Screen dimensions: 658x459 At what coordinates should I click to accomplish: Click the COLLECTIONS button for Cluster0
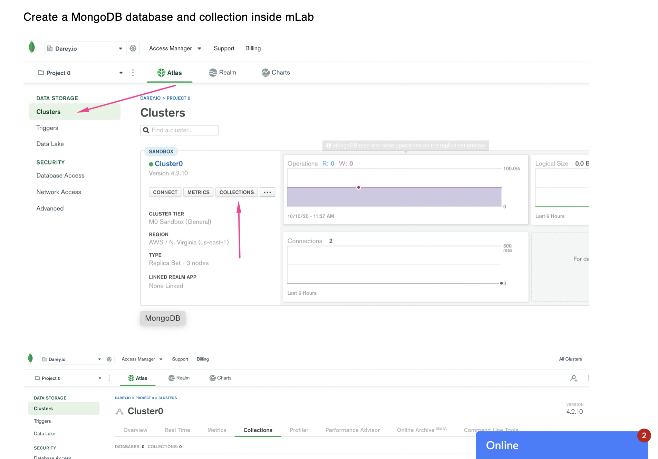tap(236, 192)
